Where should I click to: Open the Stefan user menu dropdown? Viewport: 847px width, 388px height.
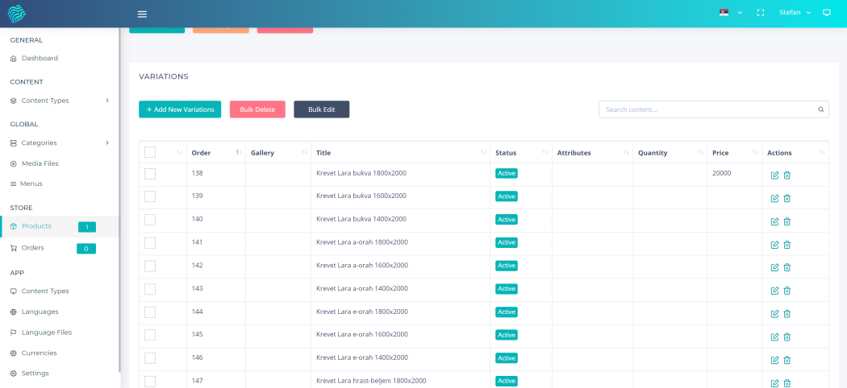794,13
